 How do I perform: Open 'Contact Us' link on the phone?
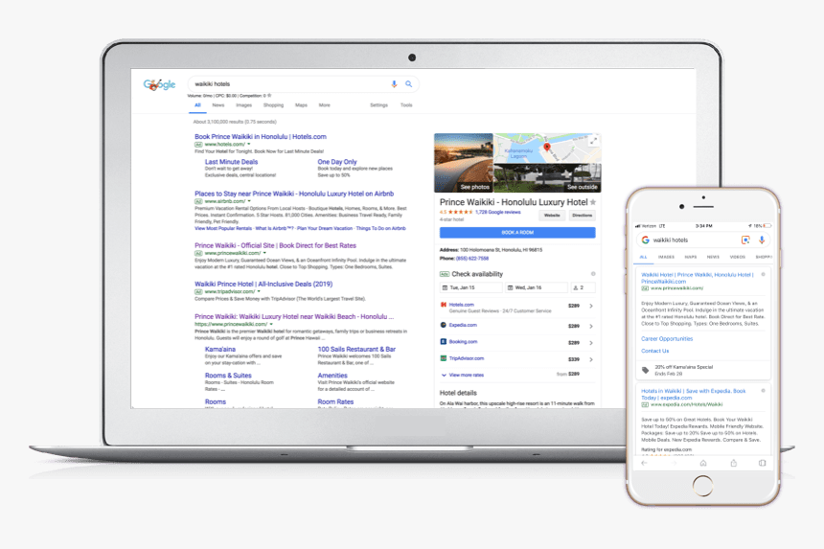tap(654, 351)
